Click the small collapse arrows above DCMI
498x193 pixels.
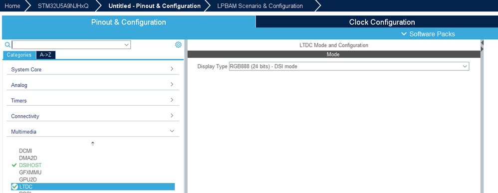click(93, 144)
